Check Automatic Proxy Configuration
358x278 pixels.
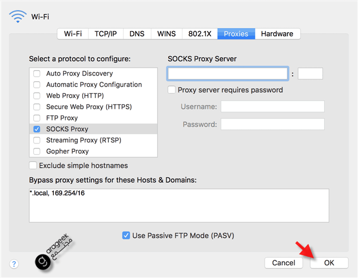[x=37, y=85]
